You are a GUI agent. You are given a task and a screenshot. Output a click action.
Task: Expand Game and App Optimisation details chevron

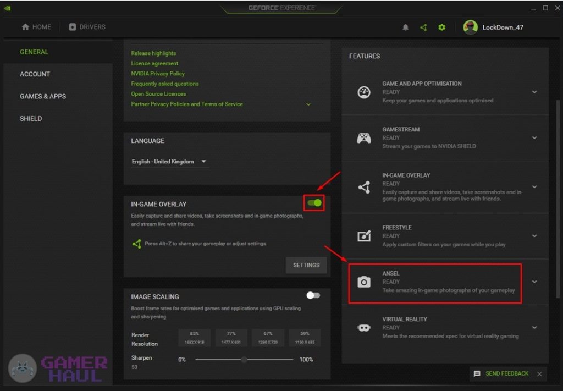coord(534,92)
